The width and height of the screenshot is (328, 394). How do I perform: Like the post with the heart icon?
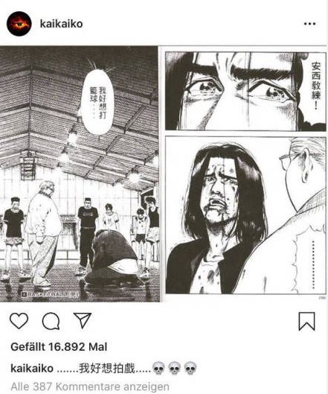pyautogui.click(x=19, y=321)
